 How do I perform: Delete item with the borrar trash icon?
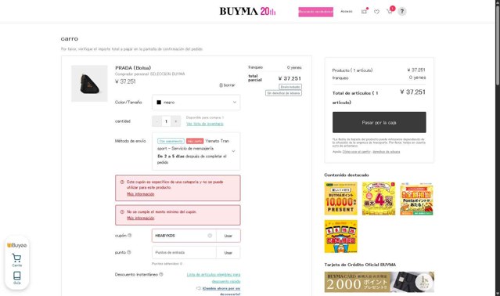tap(227, 85)
